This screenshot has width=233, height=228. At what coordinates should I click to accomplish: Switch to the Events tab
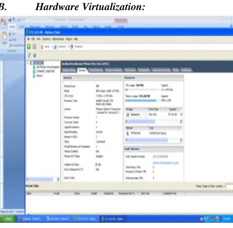pyautogui.click(x=176, y=70)
